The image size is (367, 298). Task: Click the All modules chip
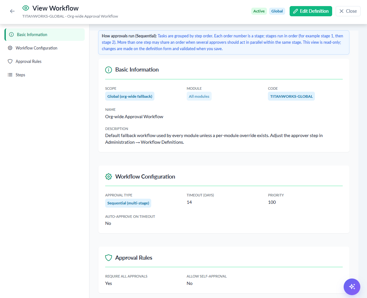click(199, 96)
